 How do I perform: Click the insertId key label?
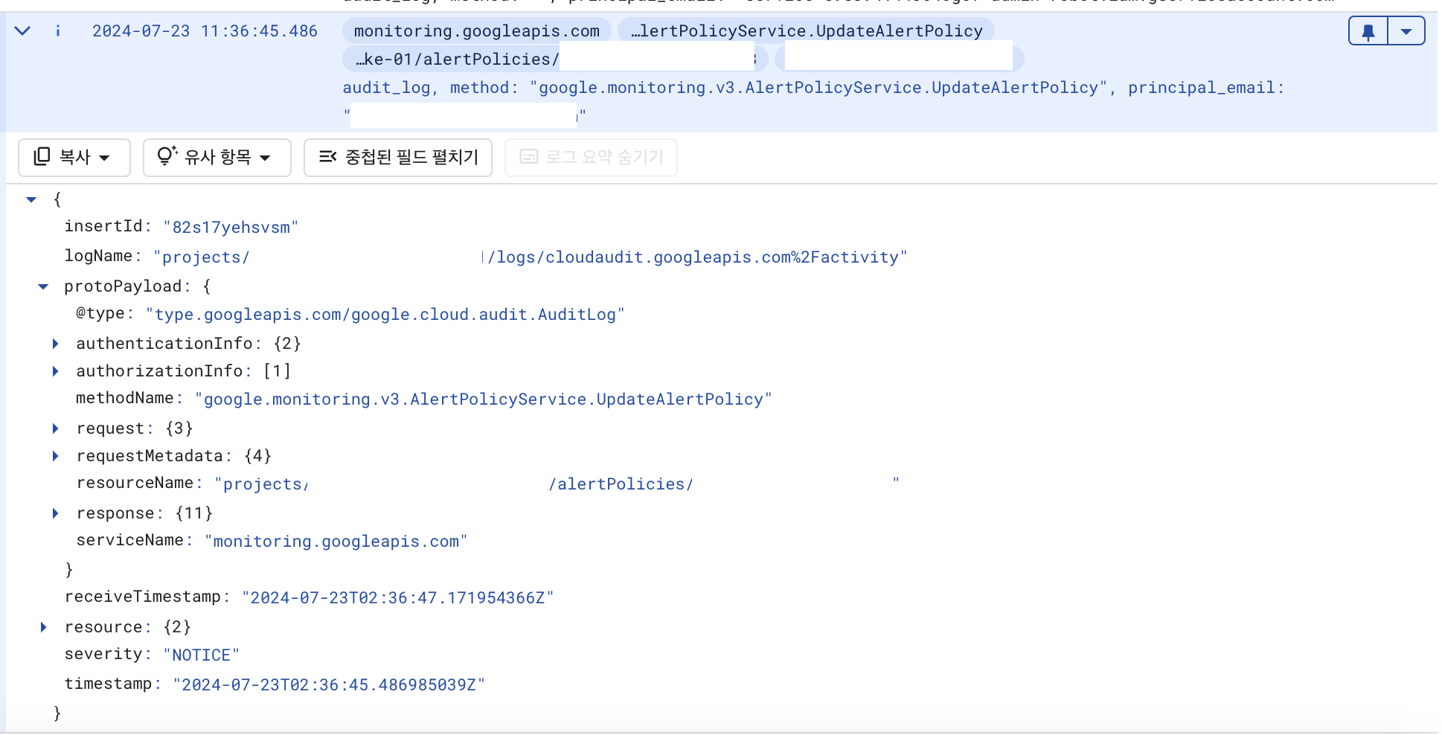(x=103, y=226)
